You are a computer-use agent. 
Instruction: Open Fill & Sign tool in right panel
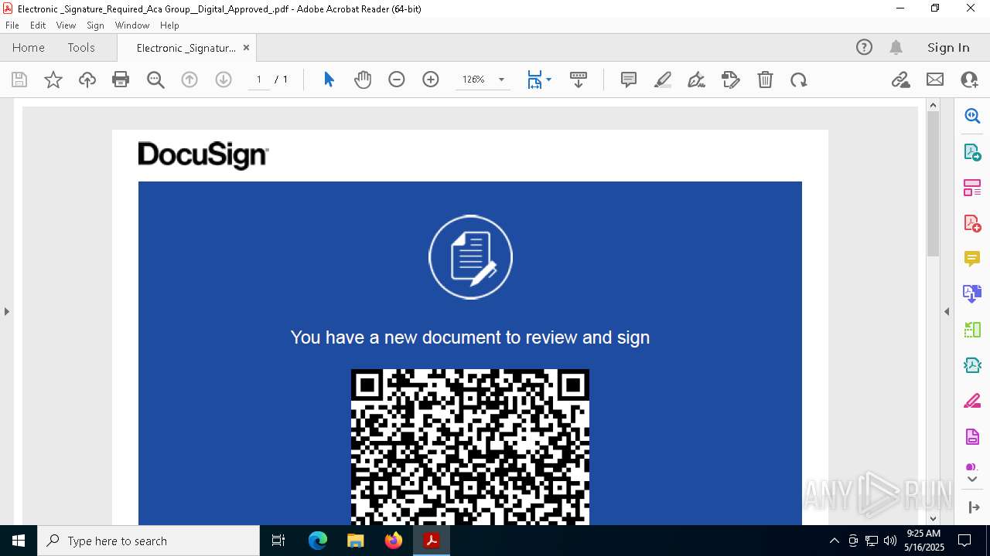tap(972, 402)
